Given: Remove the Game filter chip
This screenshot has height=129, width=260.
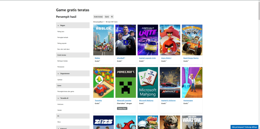Looking at the screenshot, I should pyautogui.click(x=107, y=17).
